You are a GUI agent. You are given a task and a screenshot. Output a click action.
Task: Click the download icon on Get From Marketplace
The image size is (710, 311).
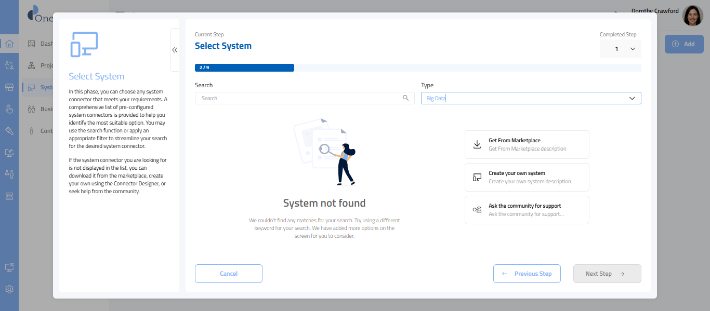tap(477, 144)
